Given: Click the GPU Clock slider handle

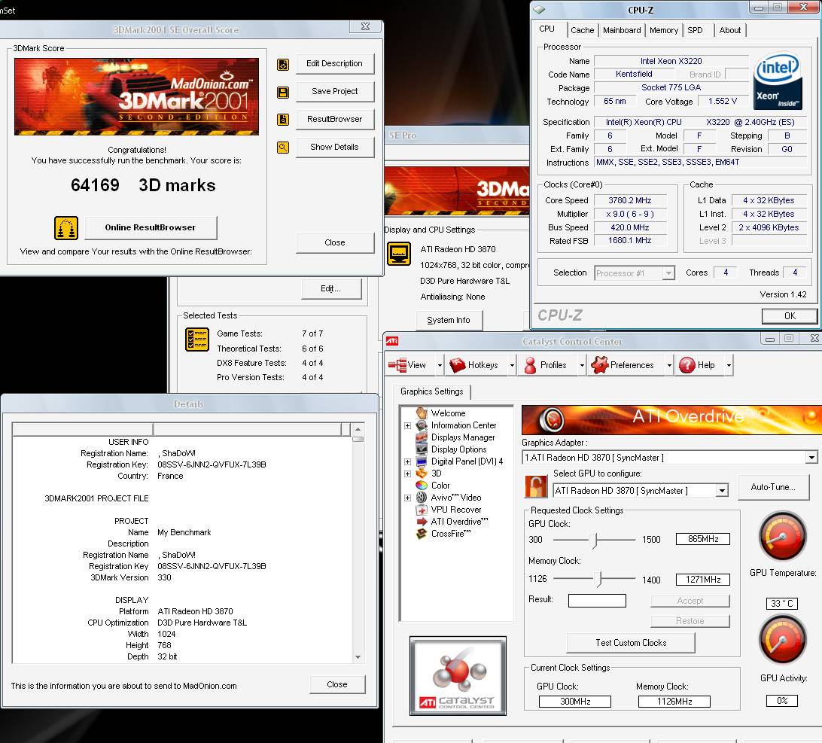Looking at the screenshot, I should 595,540.
